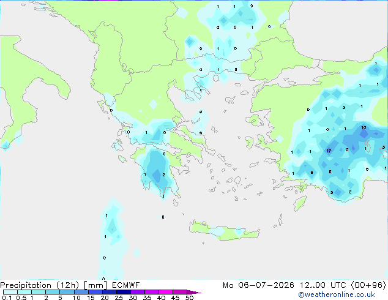Click the '10' precipitation value over Turkey
This screenshot has height=300, width=388.
pos(364,128)
